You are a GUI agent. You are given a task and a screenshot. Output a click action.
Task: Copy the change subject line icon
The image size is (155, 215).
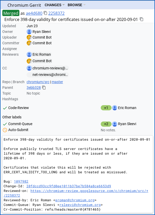click(142, 19)
